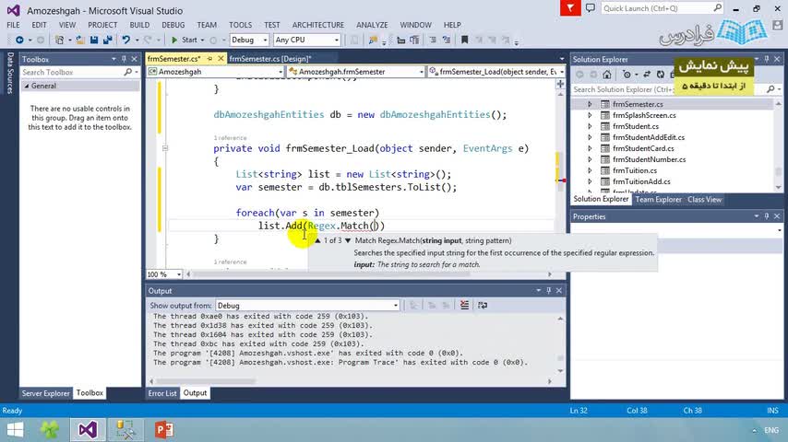This screenshot has height=442, width=788.
Task: Click Solution Explorer Pending Changes Filter icon
Action: [627, 75]
